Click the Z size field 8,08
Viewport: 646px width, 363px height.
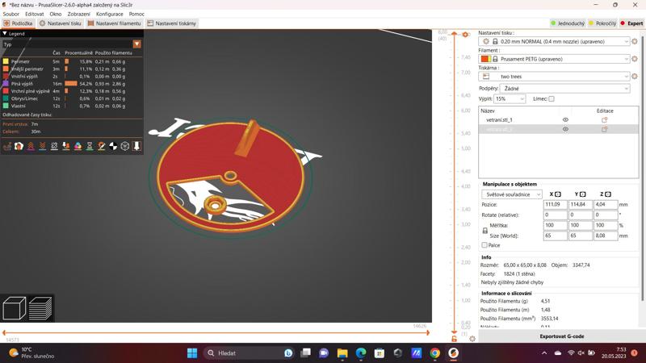point(606,236)
